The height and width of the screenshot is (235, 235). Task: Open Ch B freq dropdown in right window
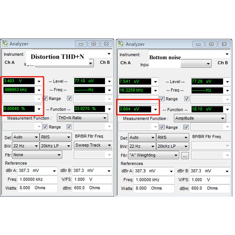pos(227,90)
